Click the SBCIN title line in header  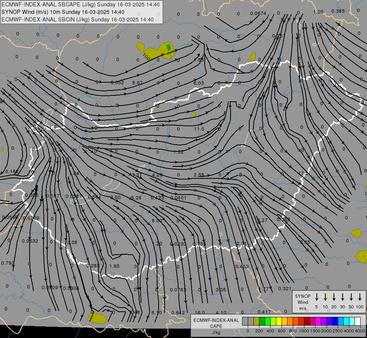(x=78, y=20)
